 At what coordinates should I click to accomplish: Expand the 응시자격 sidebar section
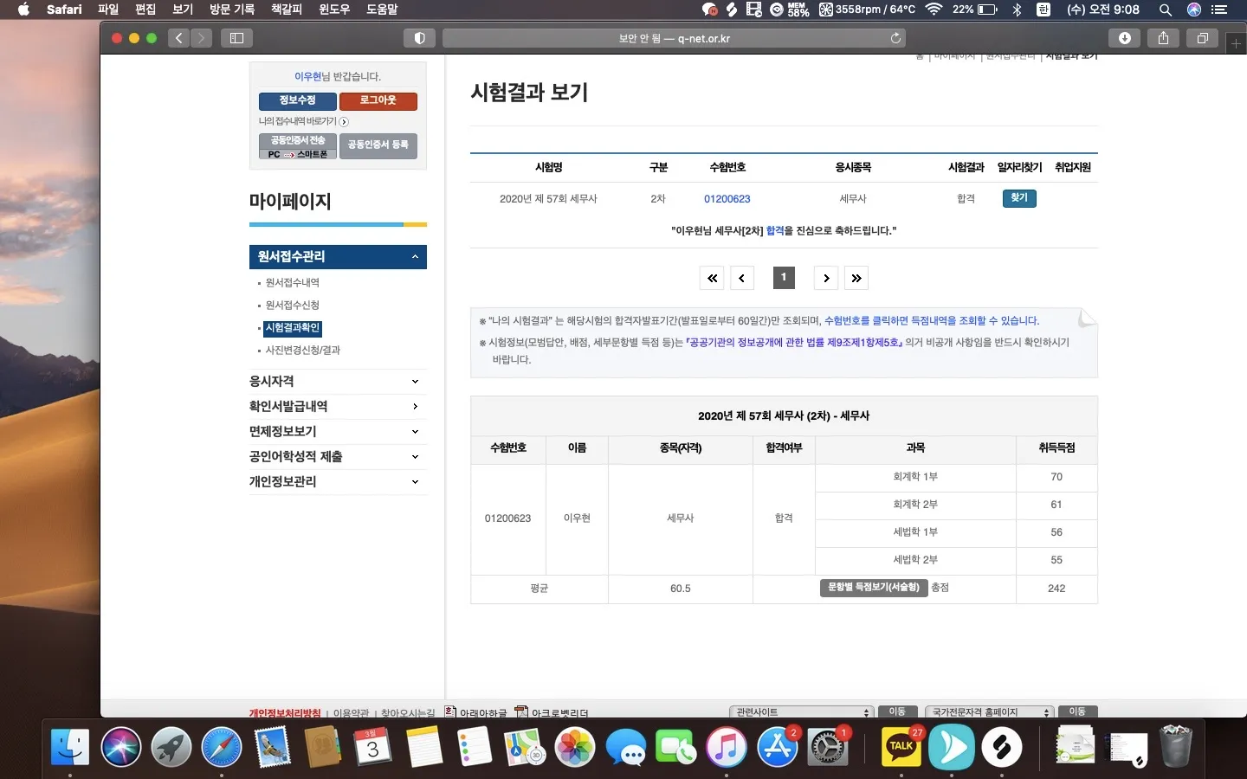tap(338, 382)
